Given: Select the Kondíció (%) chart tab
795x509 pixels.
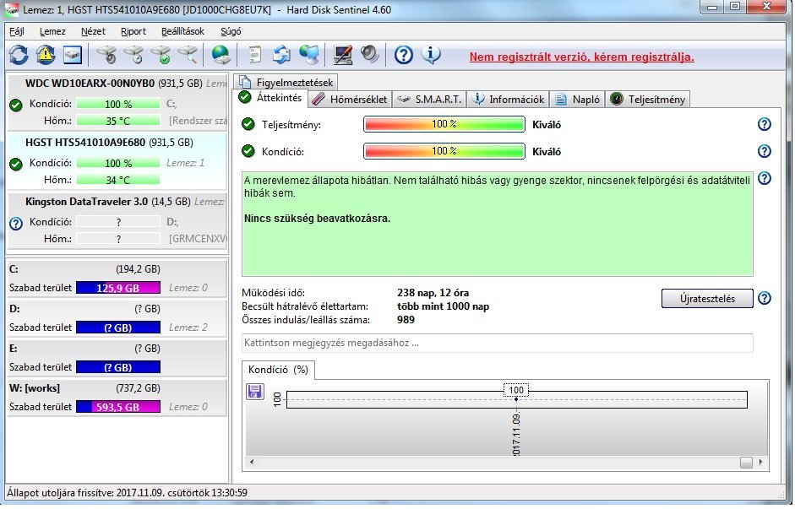Looking at the screenshot, I should (278, 370).
